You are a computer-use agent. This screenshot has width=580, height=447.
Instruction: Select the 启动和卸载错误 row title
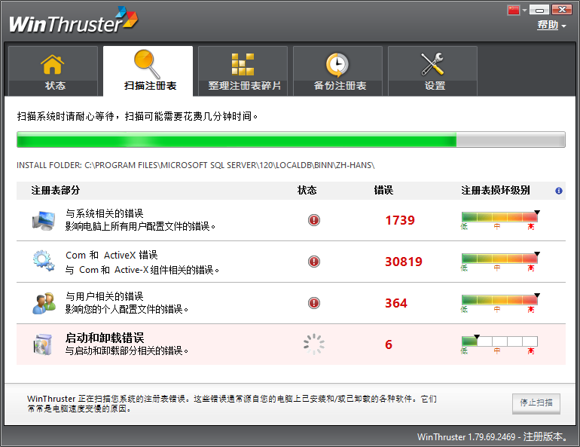click(x=105, y=338)
